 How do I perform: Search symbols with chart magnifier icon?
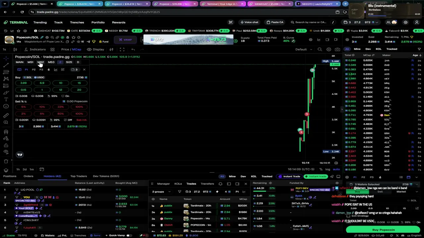pos(320,49)
